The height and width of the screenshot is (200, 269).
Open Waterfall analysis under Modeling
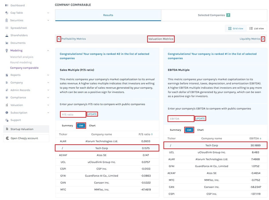point(22,57)
